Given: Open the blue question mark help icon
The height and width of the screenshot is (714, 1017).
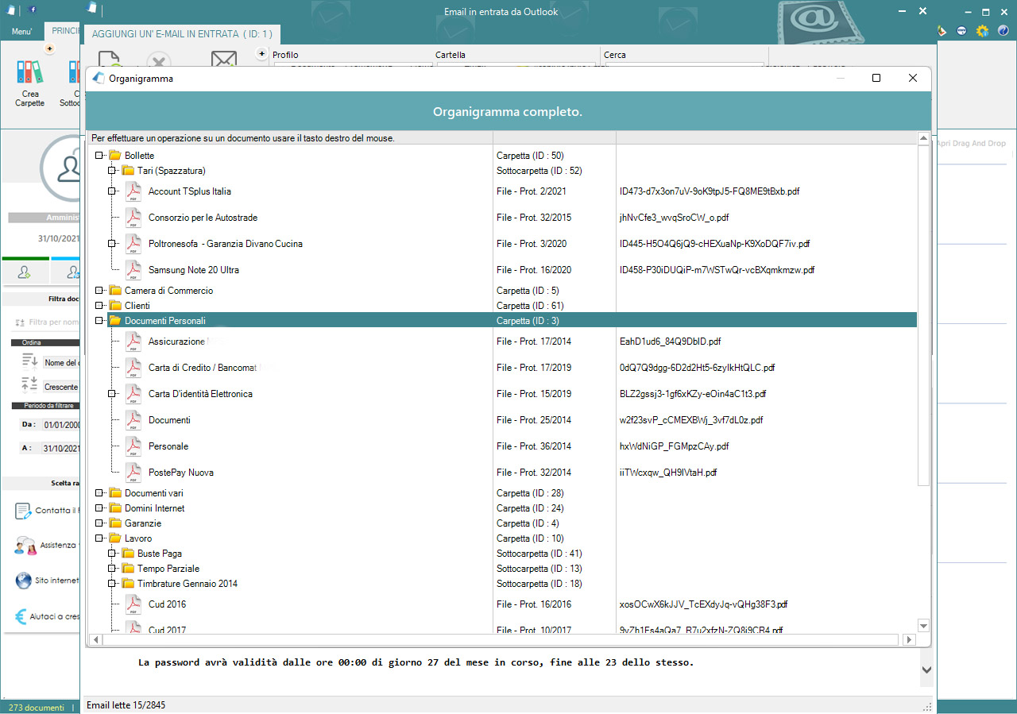Looking at the screenshot, I should 1003,31.
